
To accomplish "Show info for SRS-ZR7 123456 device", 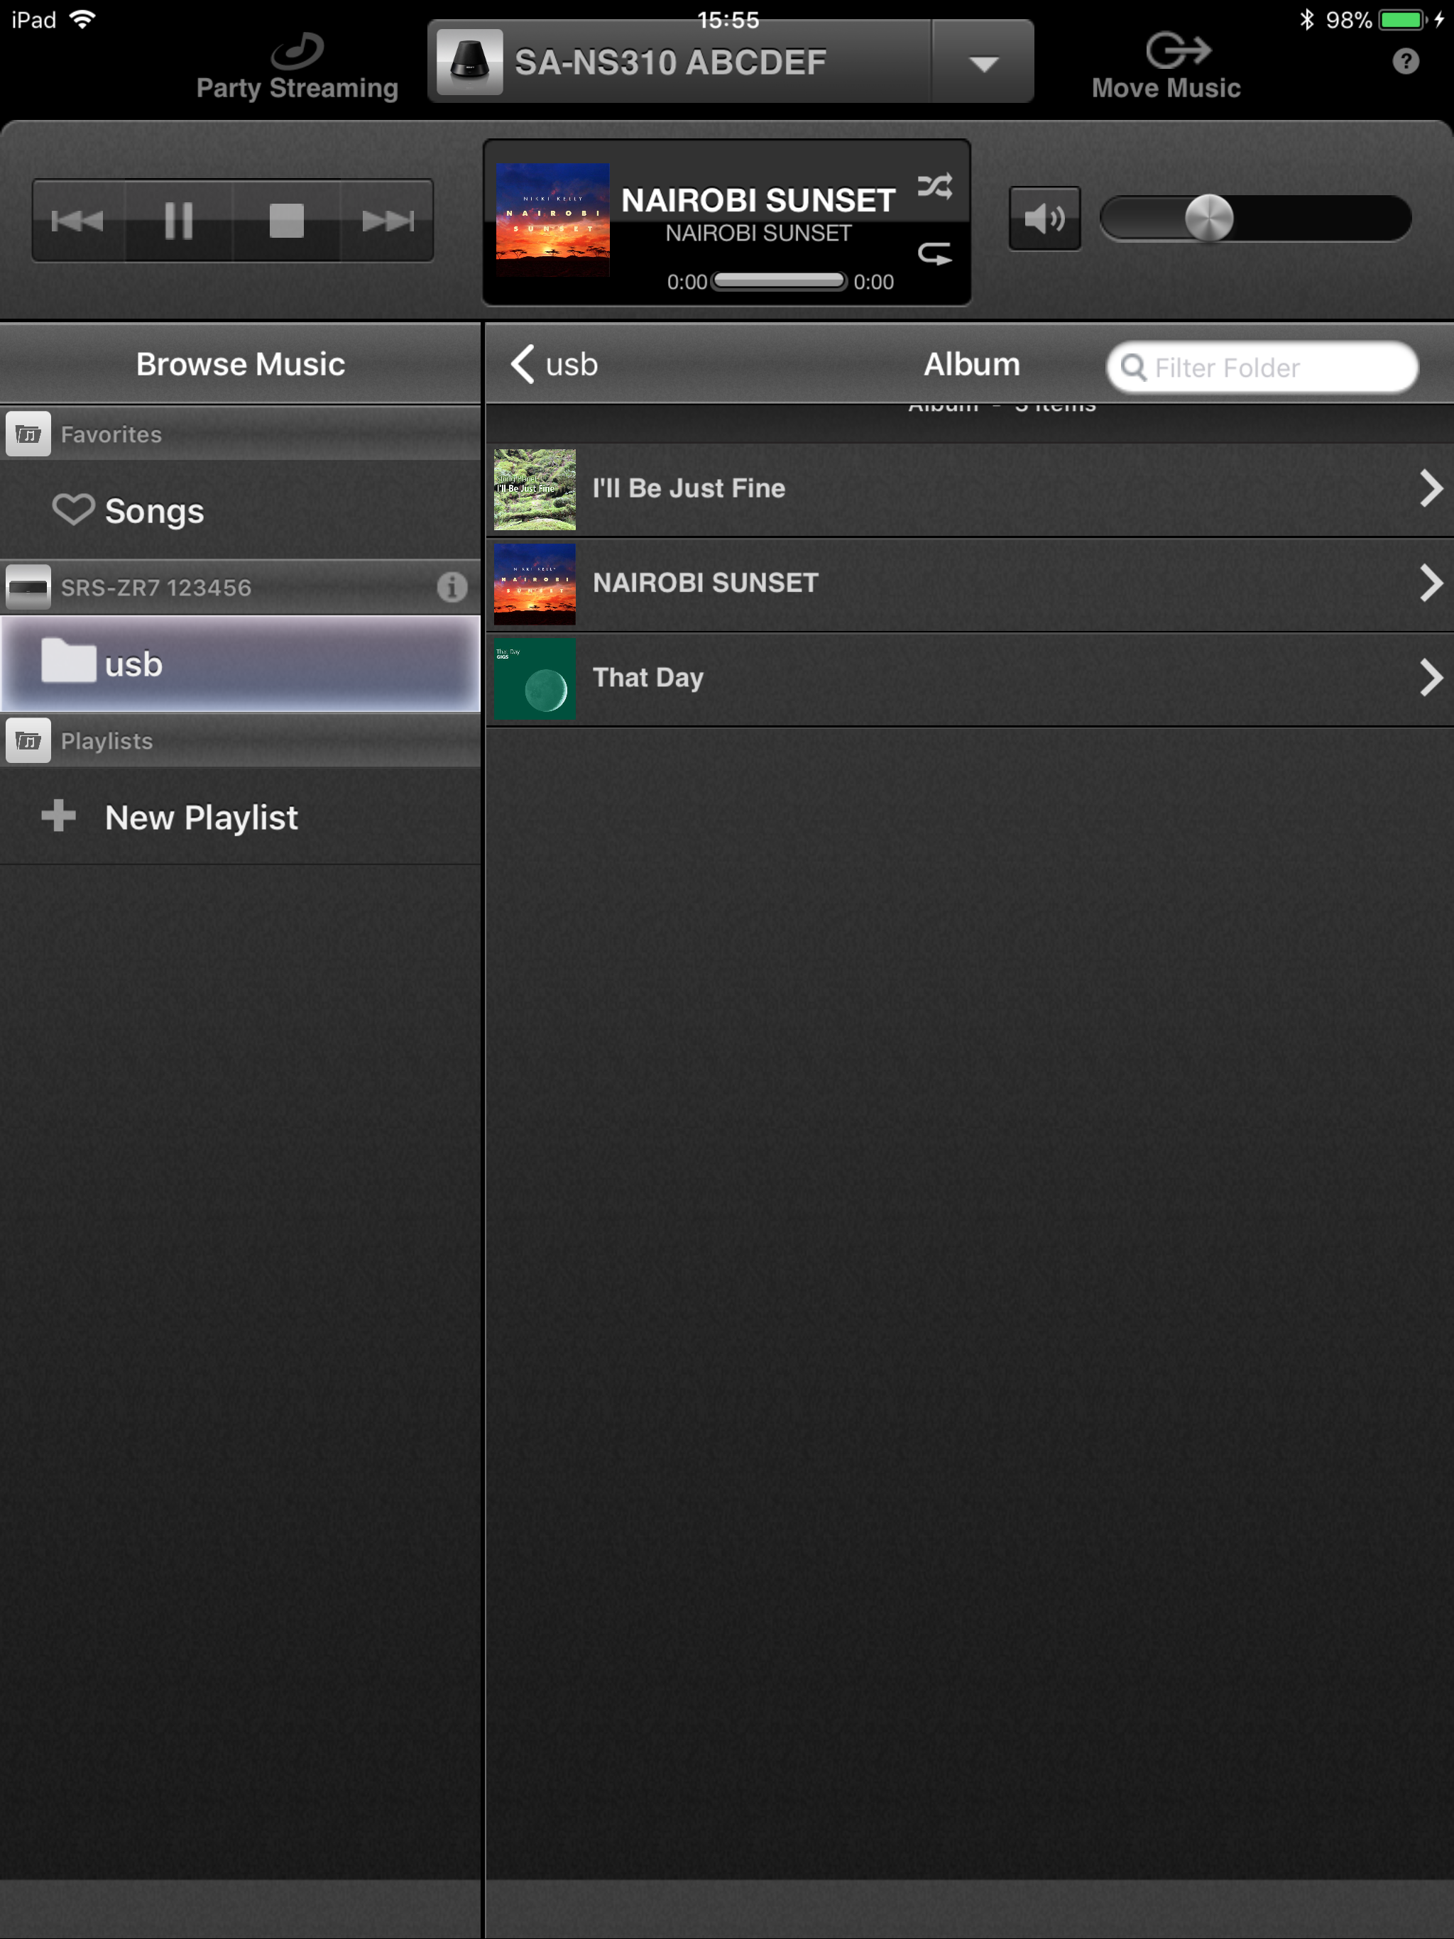I will click(452, 586).
